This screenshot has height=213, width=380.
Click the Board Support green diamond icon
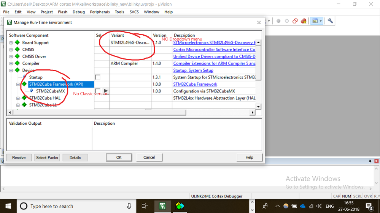tap(17, 42)
